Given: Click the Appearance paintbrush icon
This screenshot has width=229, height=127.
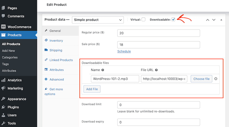Looking at the screenshot, I should point(3,99).
